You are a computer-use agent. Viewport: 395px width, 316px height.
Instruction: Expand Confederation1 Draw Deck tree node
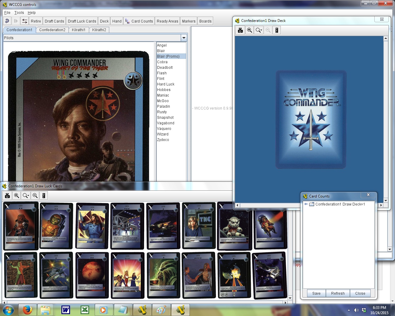coord(306,204)
